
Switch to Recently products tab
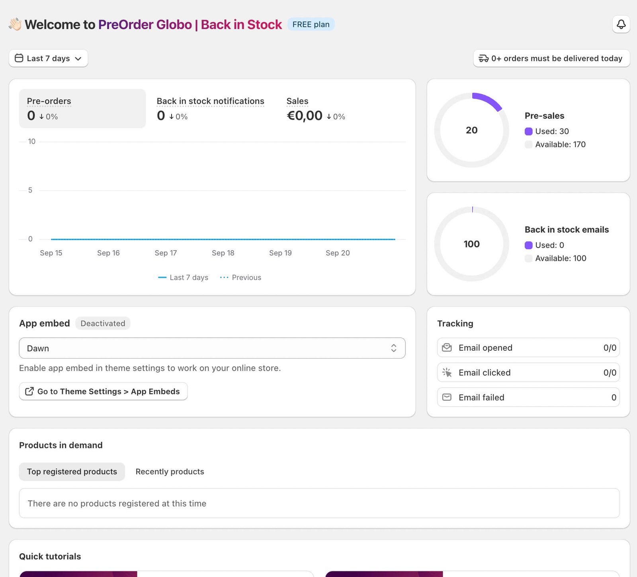(x=170, y=472)
